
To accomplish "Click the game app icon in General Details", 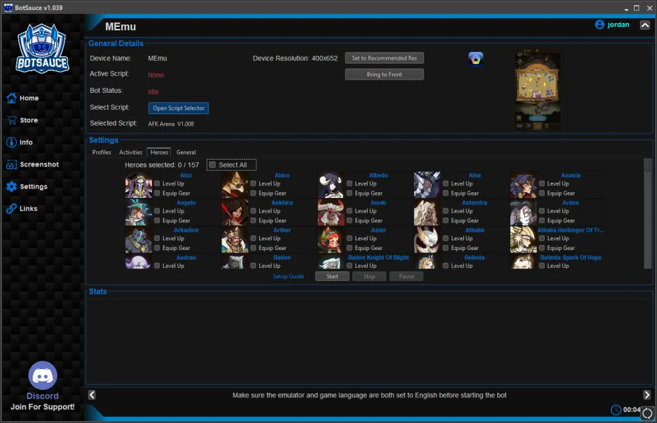I will pos(475,59).
